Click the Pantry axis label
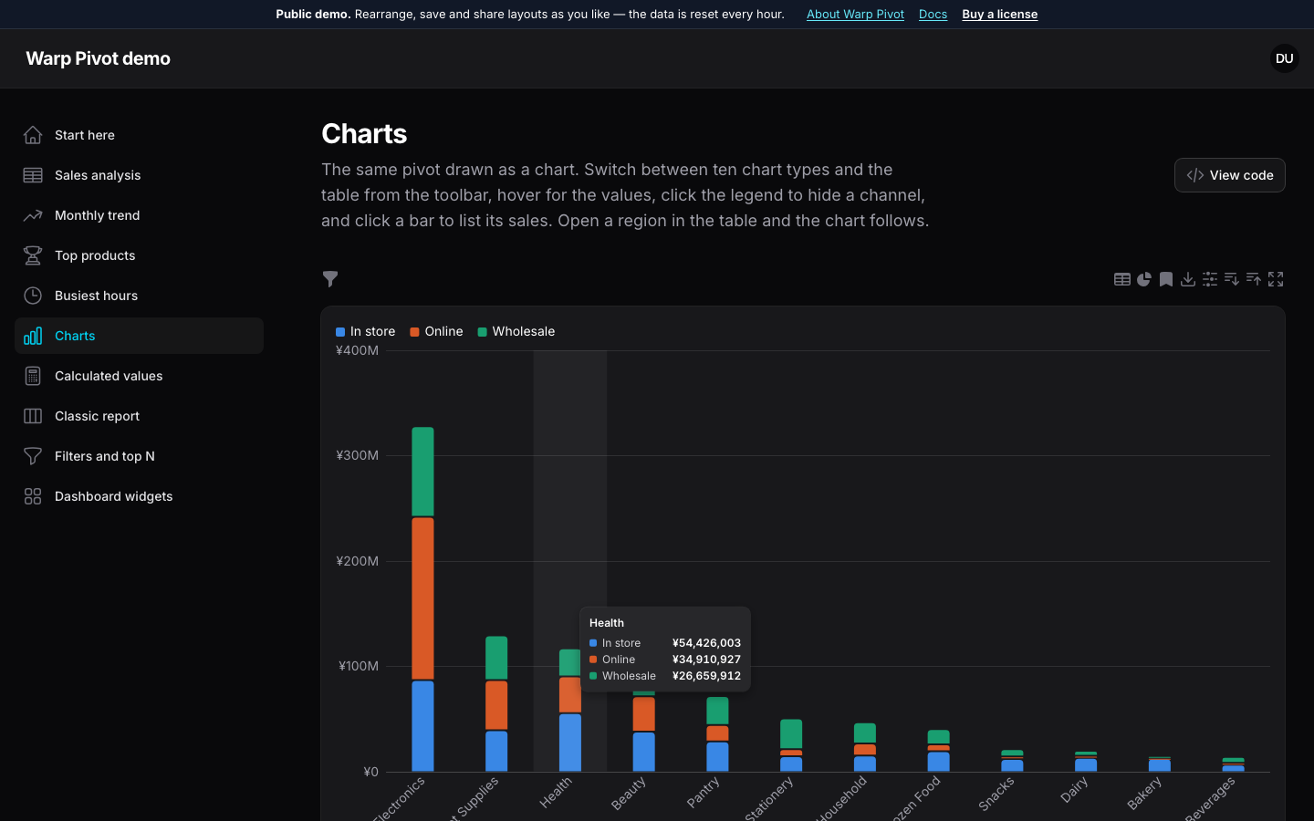Screen dimensions: 1314x821 tap(704, 792)
